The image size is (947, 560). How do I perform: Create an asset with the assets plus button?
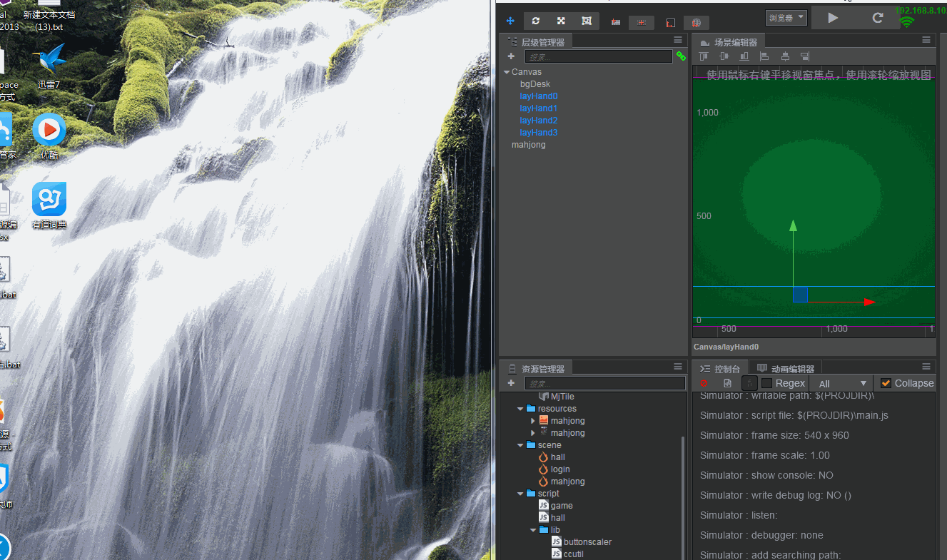pyautogui.click(x=511, y=383)
